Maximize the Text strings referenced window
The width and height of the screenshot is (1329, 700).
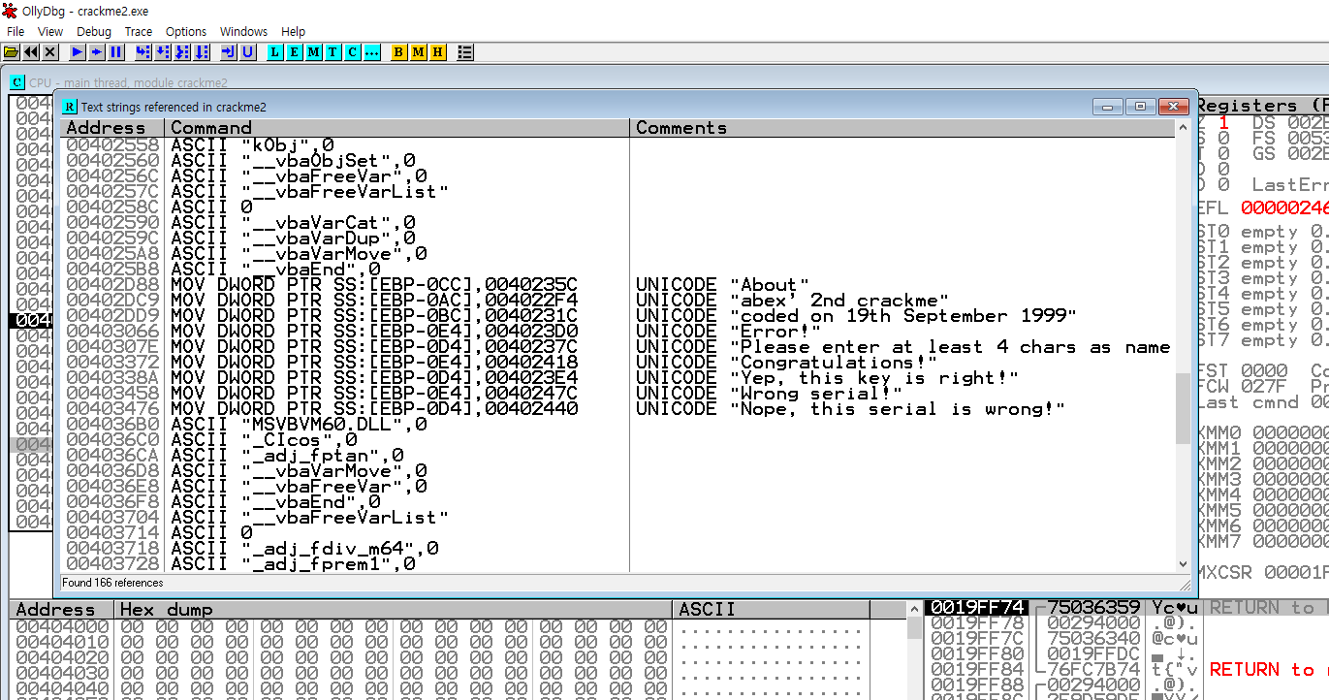click(x=1140, y=107)
